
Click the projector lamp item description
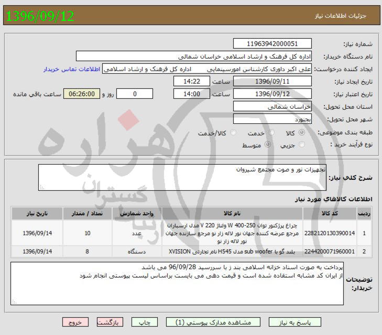click(232, 233)
